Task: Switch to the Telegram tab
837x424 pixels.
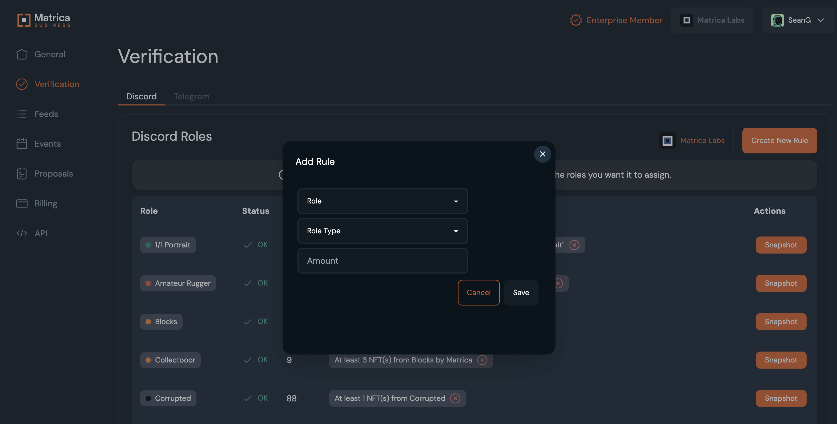Action: pos(191,96)
